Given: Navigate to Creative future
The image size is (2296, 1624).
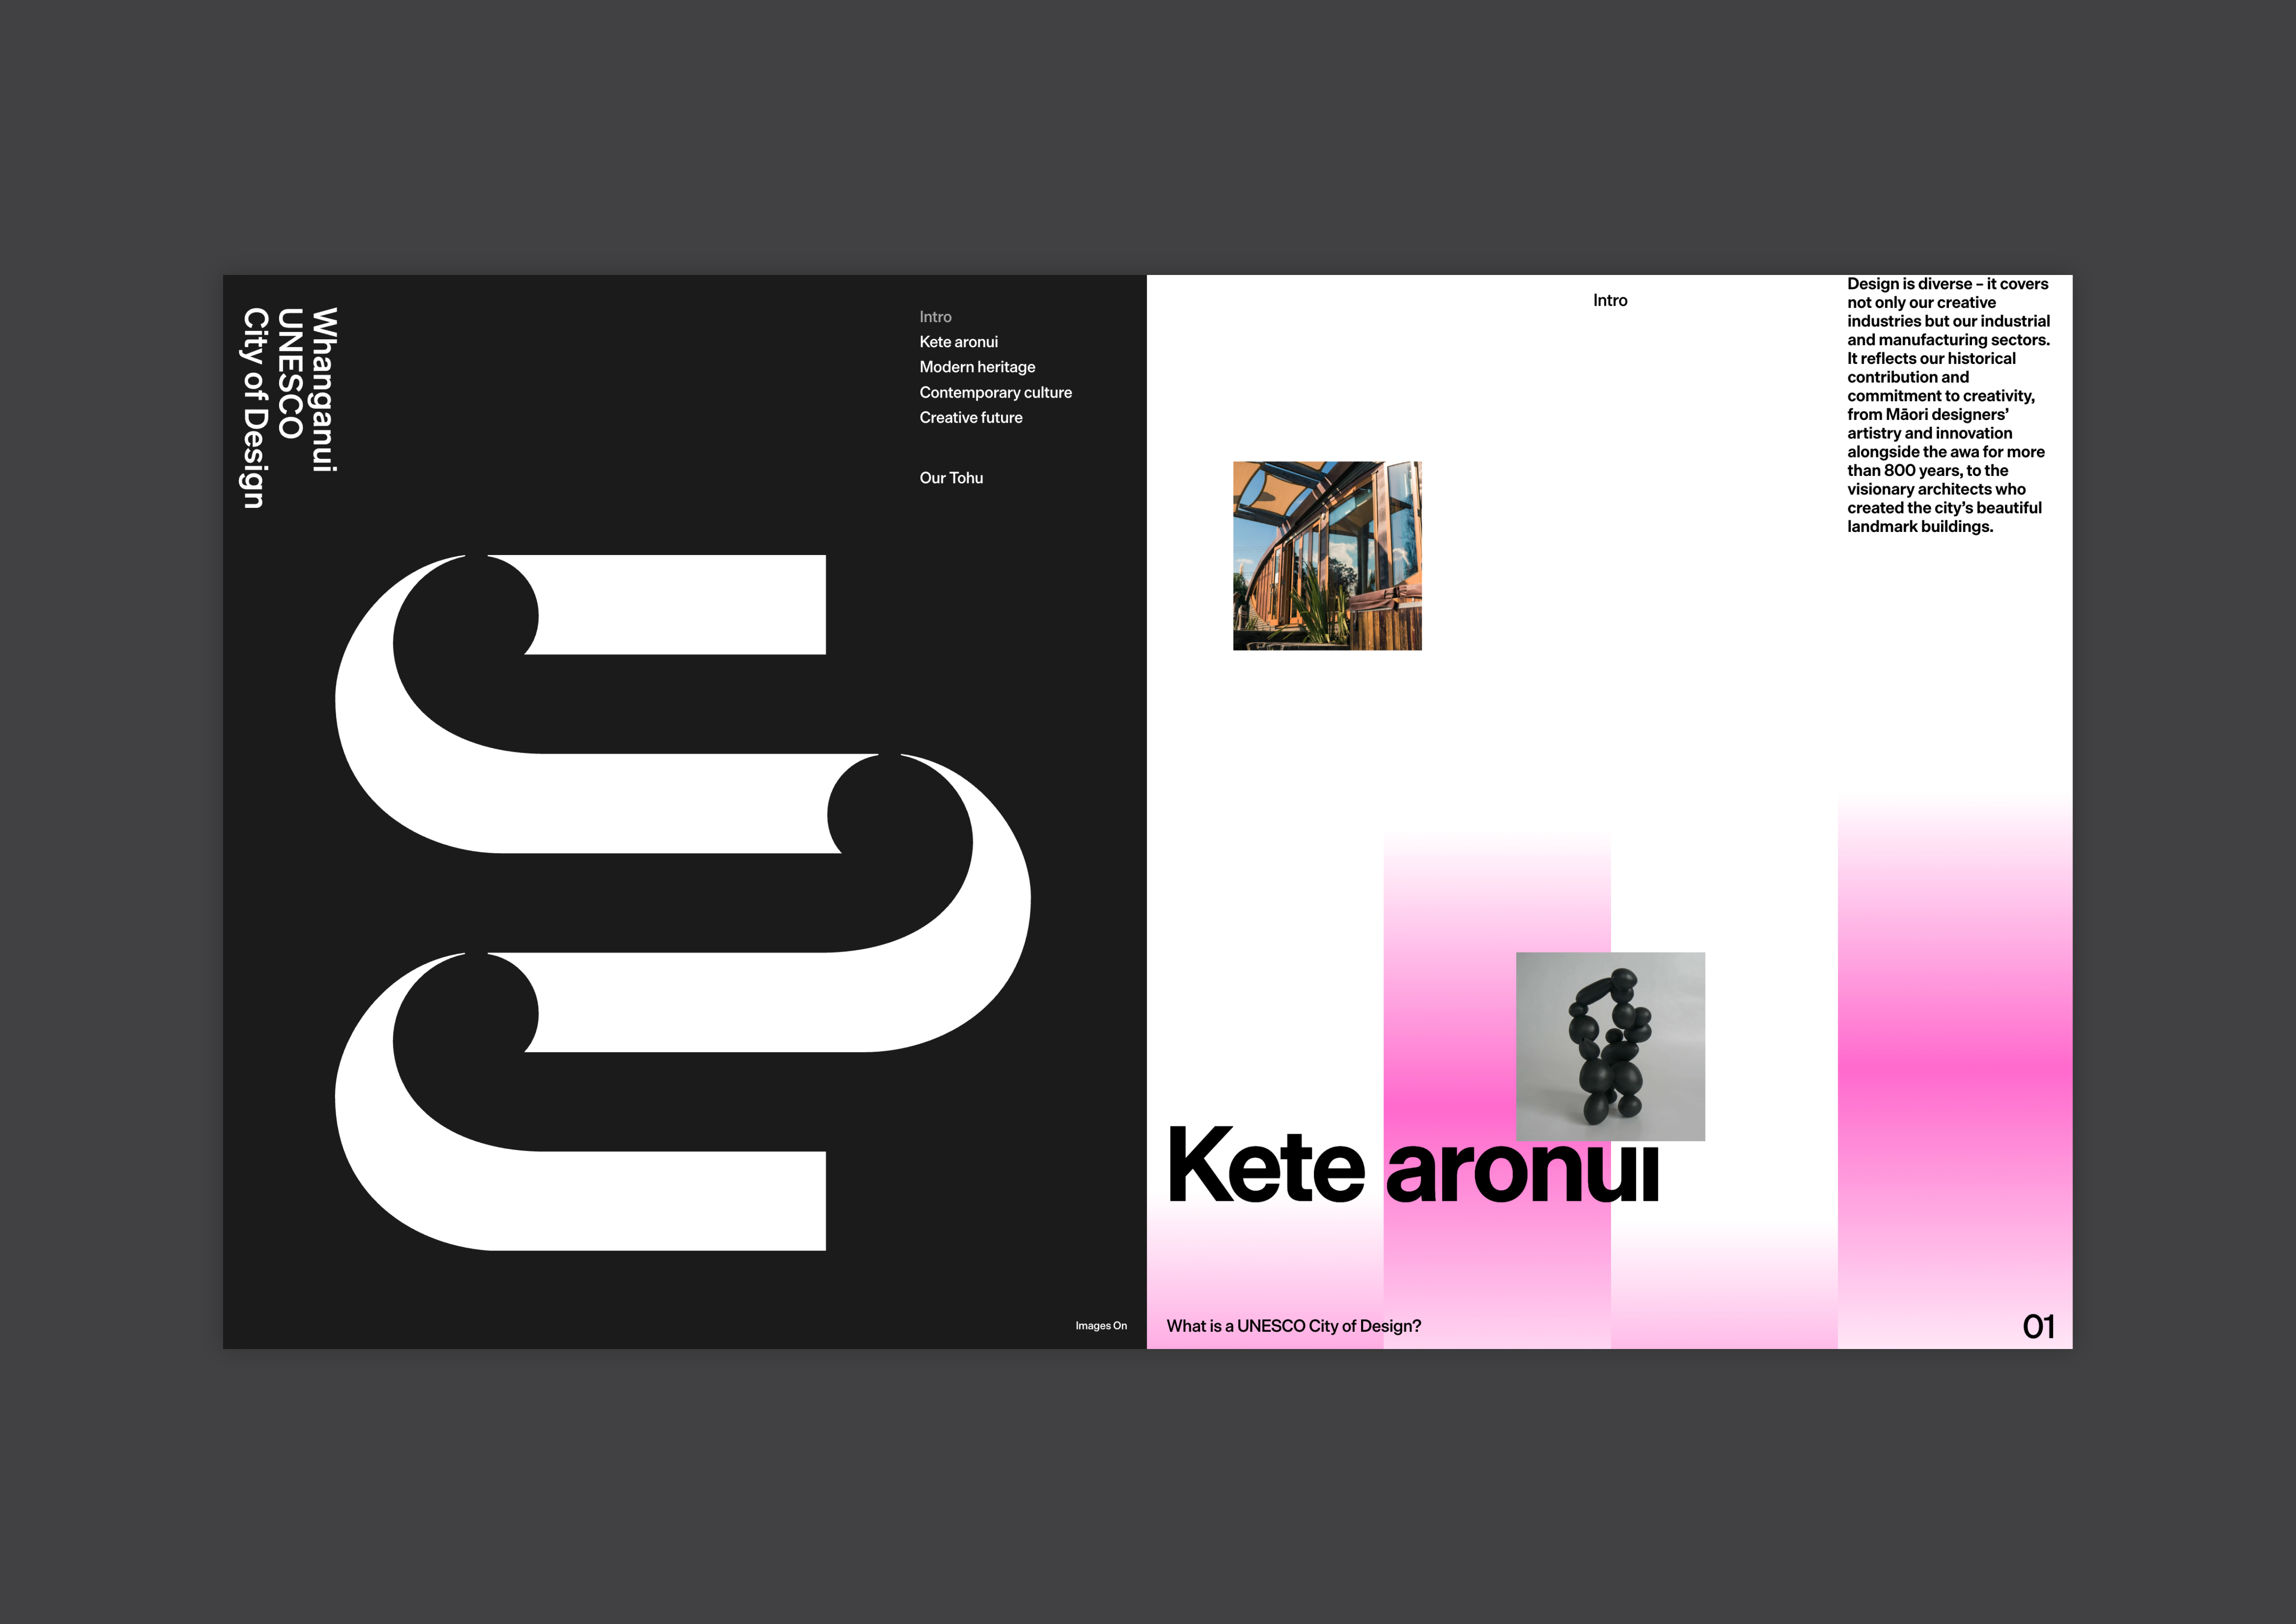Looking at the screenshot, I should point(970,417).
